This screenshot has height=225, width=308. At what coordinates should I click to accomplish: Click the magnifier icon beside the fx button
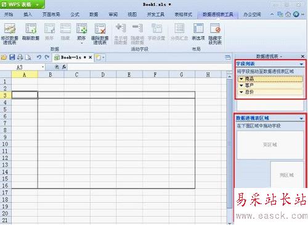click(x=57, y=67)
